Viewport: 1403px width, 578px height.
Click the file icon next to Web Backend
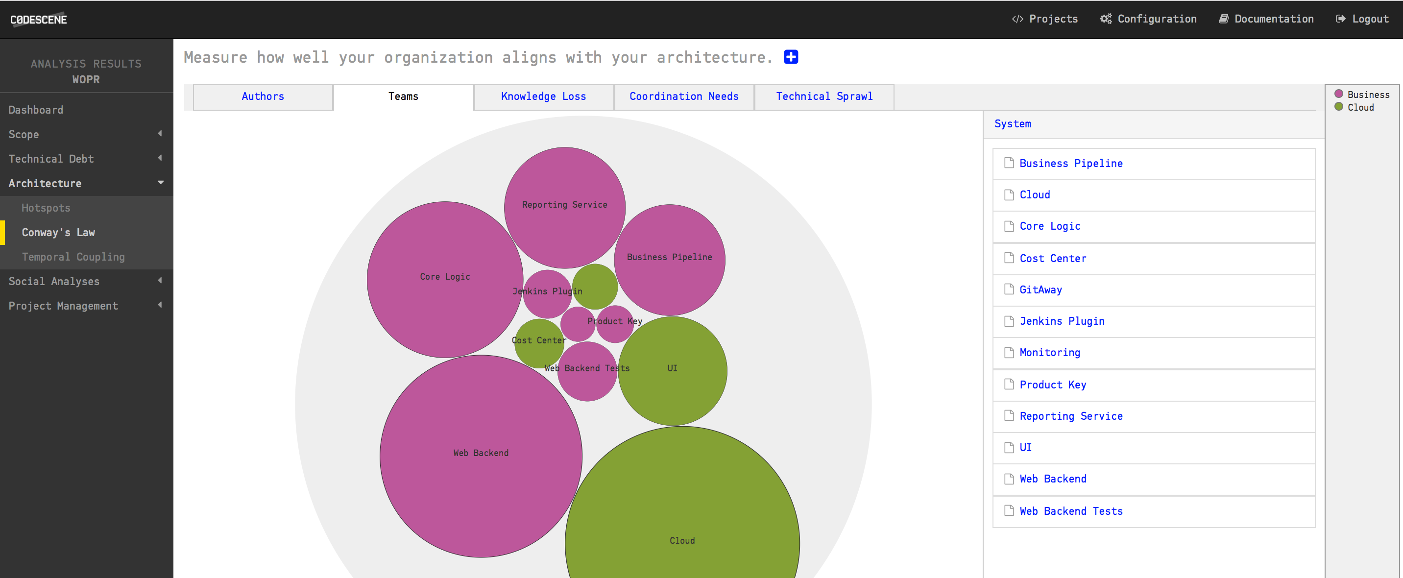[x=1009, y=479]
